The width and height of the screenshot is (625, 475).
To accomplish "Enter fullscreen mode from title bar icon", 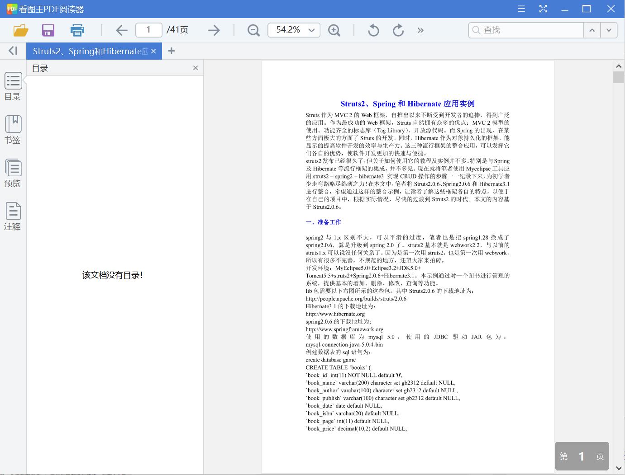I will click(x=543, y=9).
